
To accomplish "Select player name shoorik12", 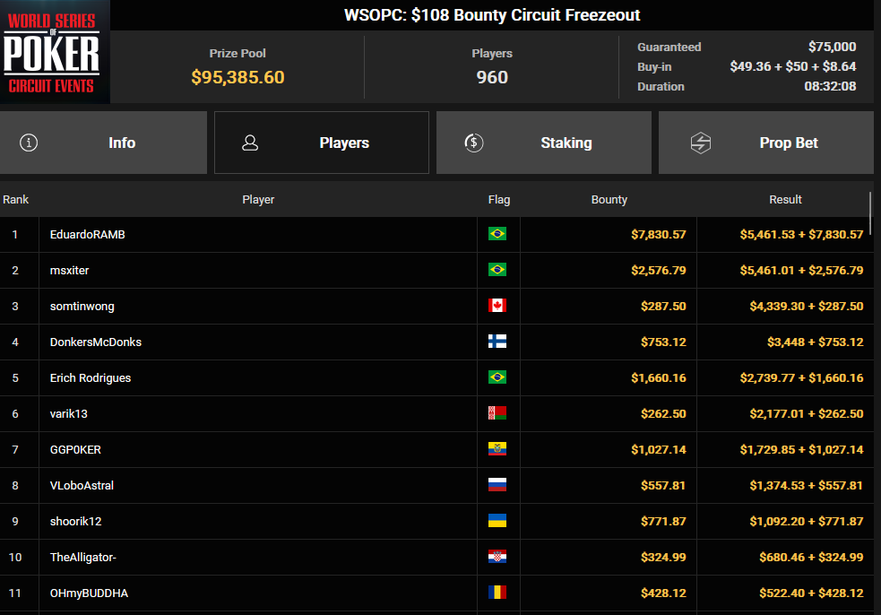I will (76, 521).
